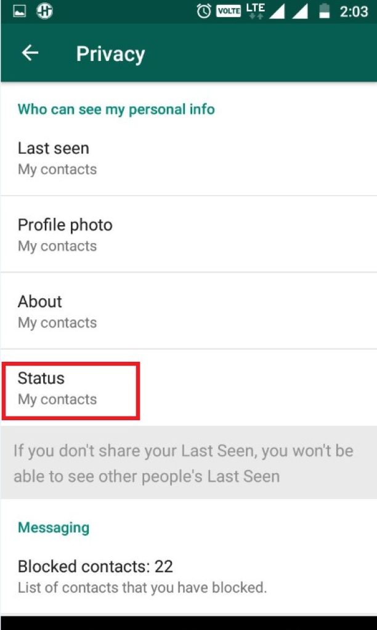Tap the alarm clock status icon
Viewport: 377px width, 630px height.
pos(203,12)
